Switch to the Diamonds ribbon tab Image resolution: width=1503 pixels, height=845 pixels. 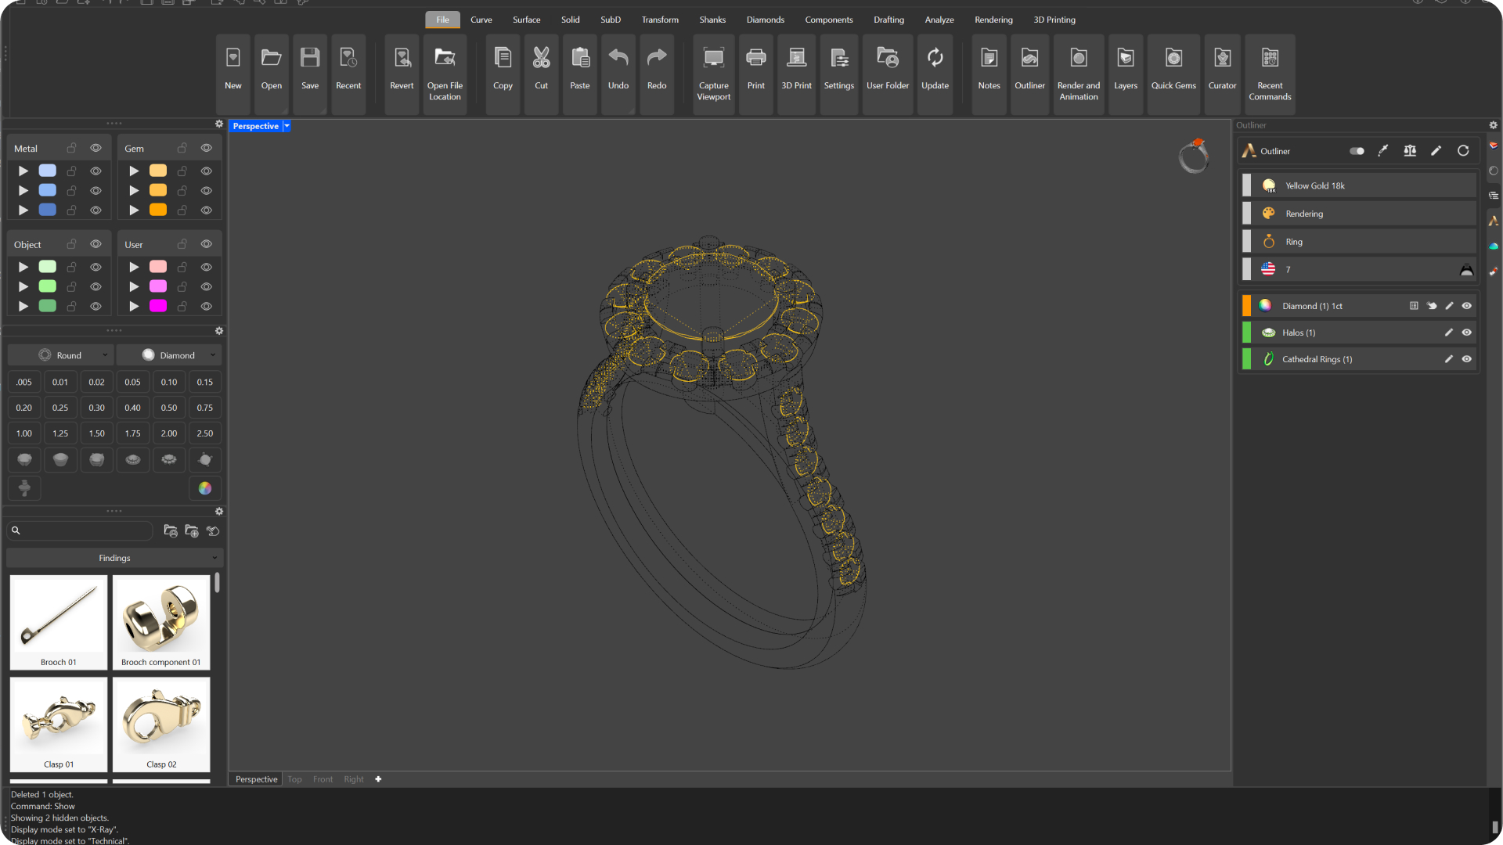click(x=765, y=20)
